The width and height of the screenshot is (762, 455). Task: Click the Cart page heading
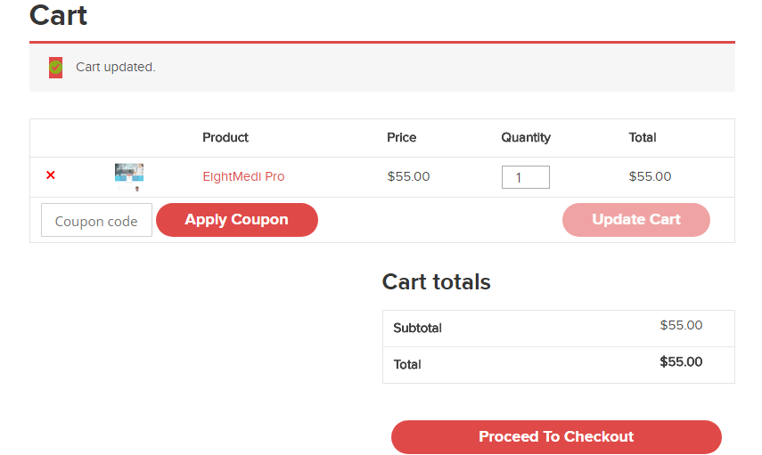[x=59, y=15]
